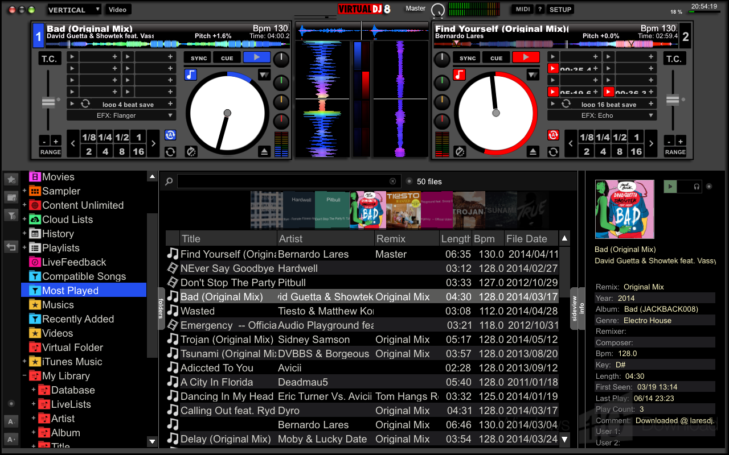Click the favorites star icon in left sidebar
This screenshot has width=729, height=455.
pos(11,179)
